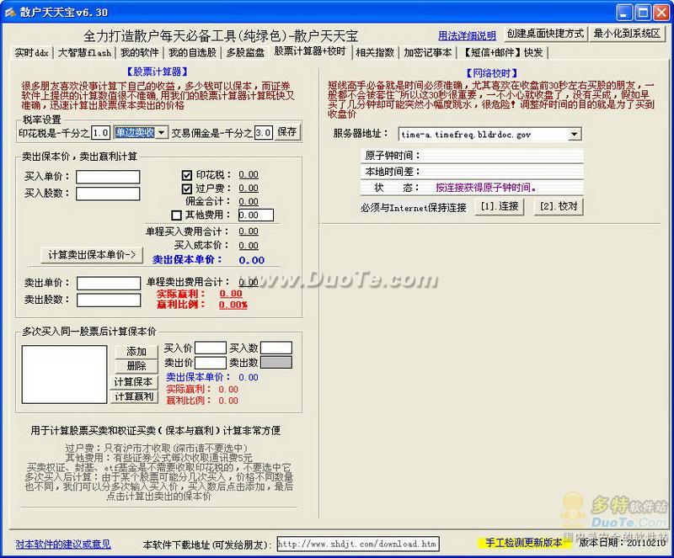674x558 pixels.
Task: Click the greyed 卖出数 field
Action: click(276, 363)
